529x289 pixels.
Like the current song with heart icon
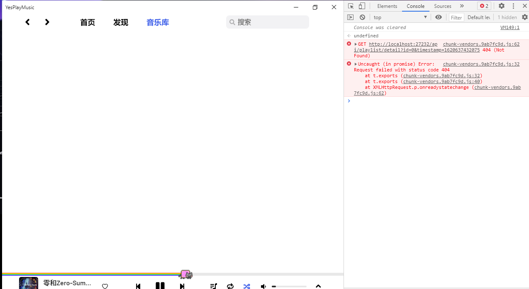[105, 286]
